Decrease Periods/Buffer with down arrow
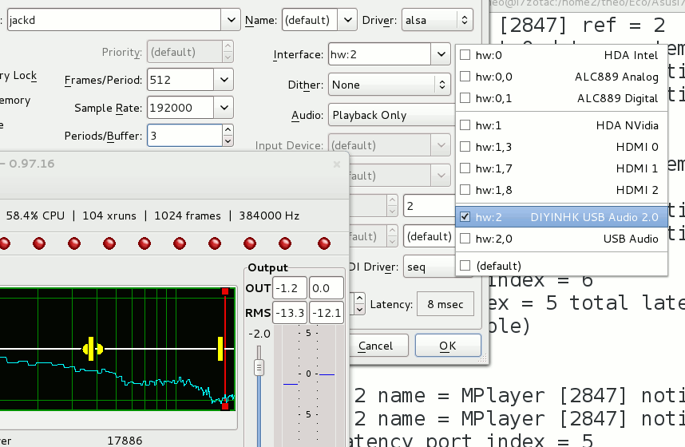The image size is (685, 447). (x=228, y=140)
